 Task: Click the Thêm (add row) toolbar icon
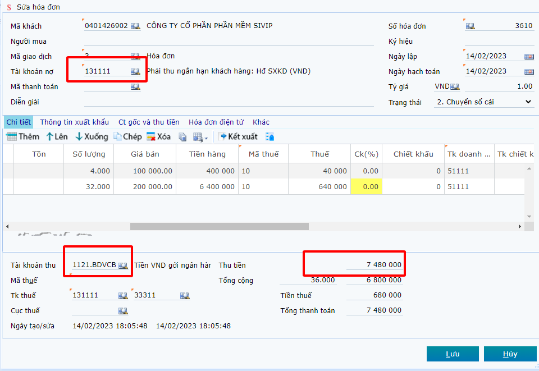[x=12, y=136]
